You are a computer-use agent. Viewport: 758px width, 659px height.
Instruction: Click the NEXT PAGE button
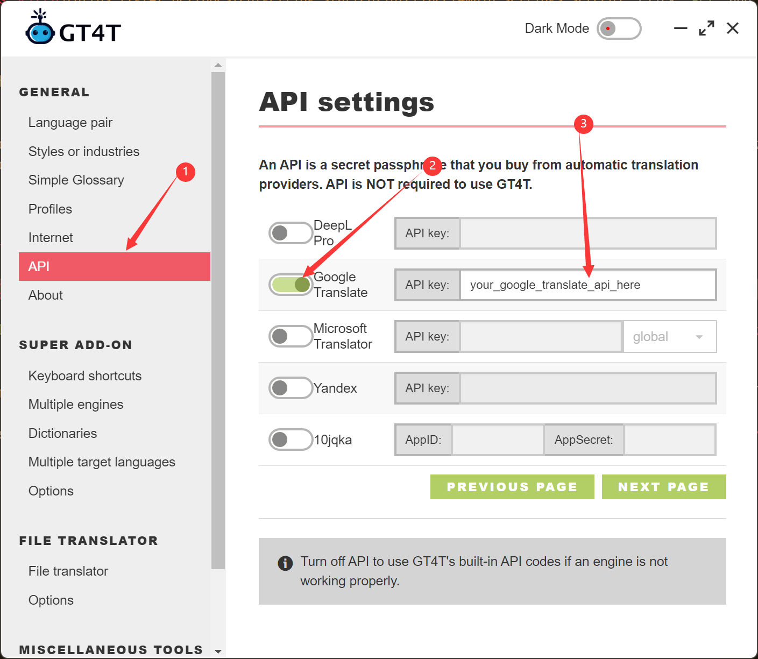tap(663, 487)
